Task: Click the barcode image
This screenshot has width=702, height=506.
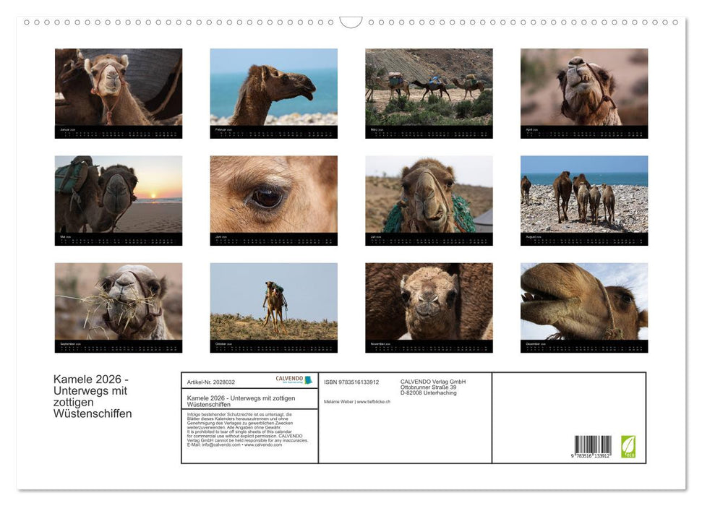Action: tap(593, 447)
